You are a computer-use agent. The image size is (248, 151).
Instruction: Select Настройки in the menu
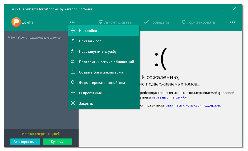(x=104, y=31)
